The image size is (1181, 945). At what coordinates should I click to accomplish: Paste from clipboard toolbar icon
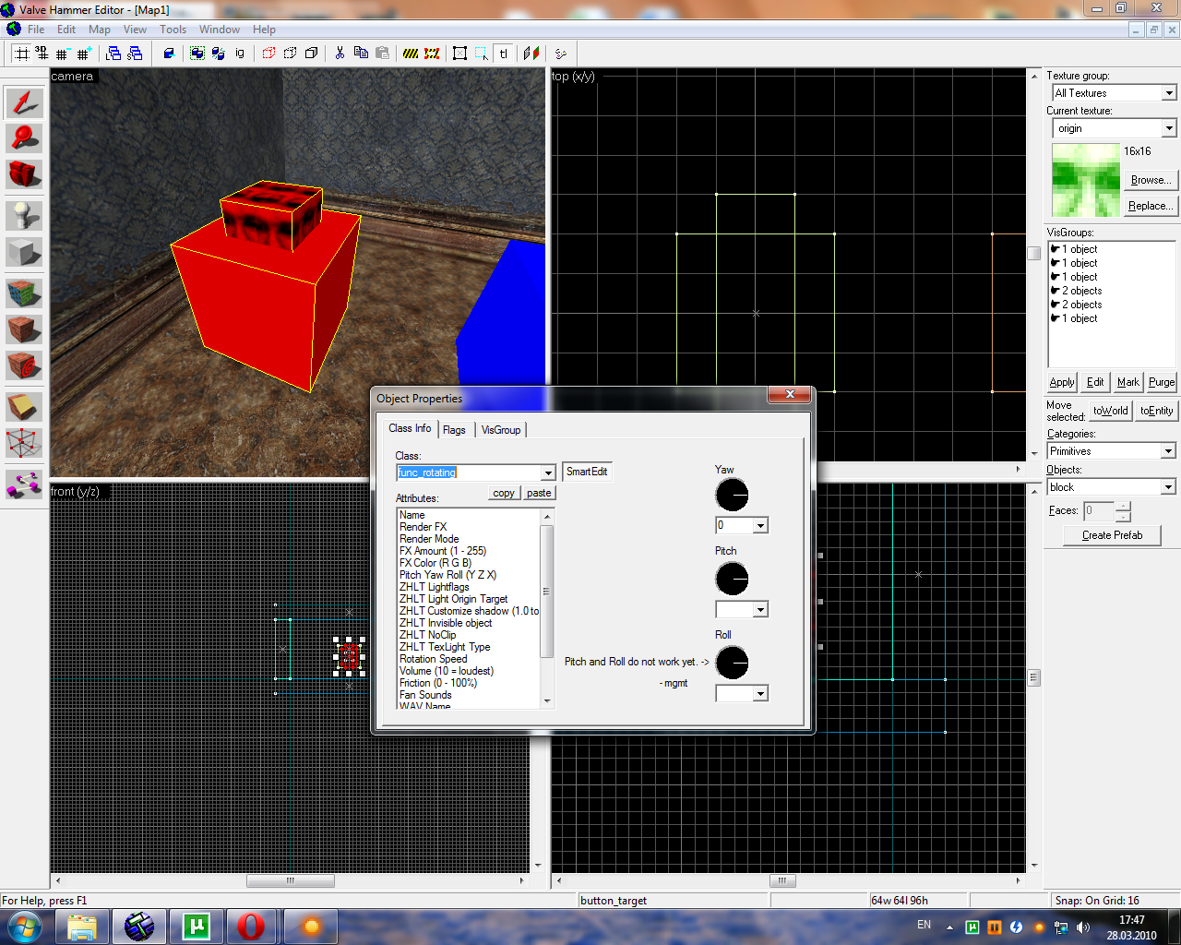pyautogui.click(x=382, y=54)
